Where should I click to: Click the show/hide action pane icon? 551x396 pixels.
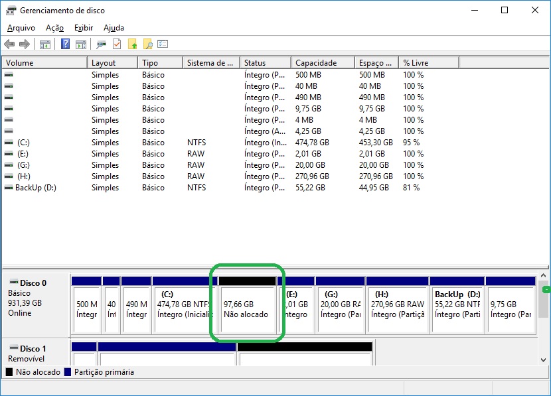click(81, 44)
